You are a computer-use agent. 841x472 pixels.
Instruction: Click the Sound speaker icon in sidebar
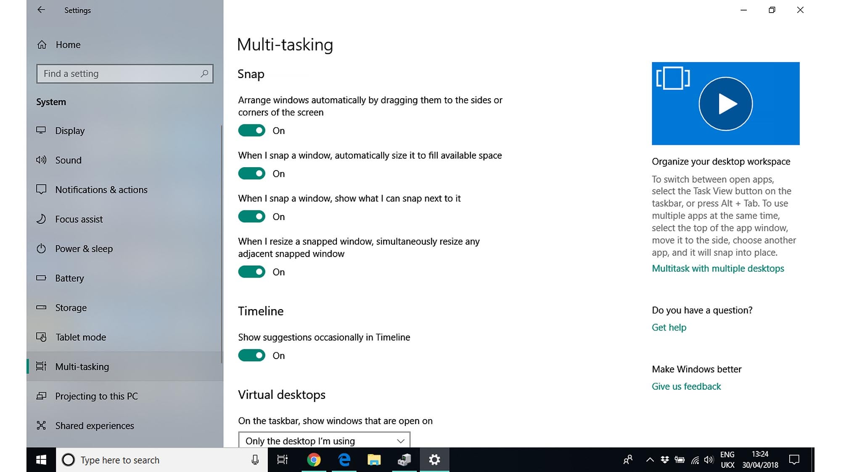(41, 160)
